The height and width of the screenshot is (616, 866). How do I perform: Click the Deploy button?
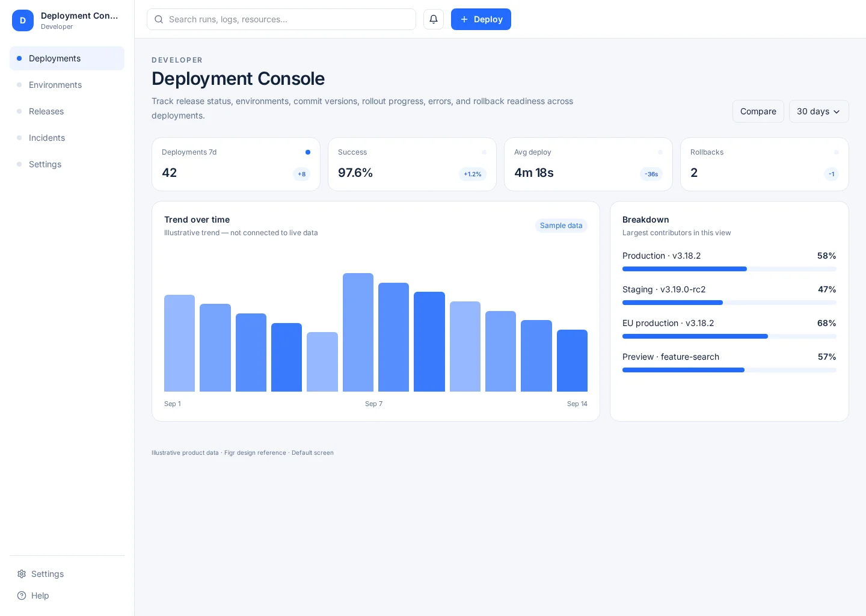[x=481, y=19]
